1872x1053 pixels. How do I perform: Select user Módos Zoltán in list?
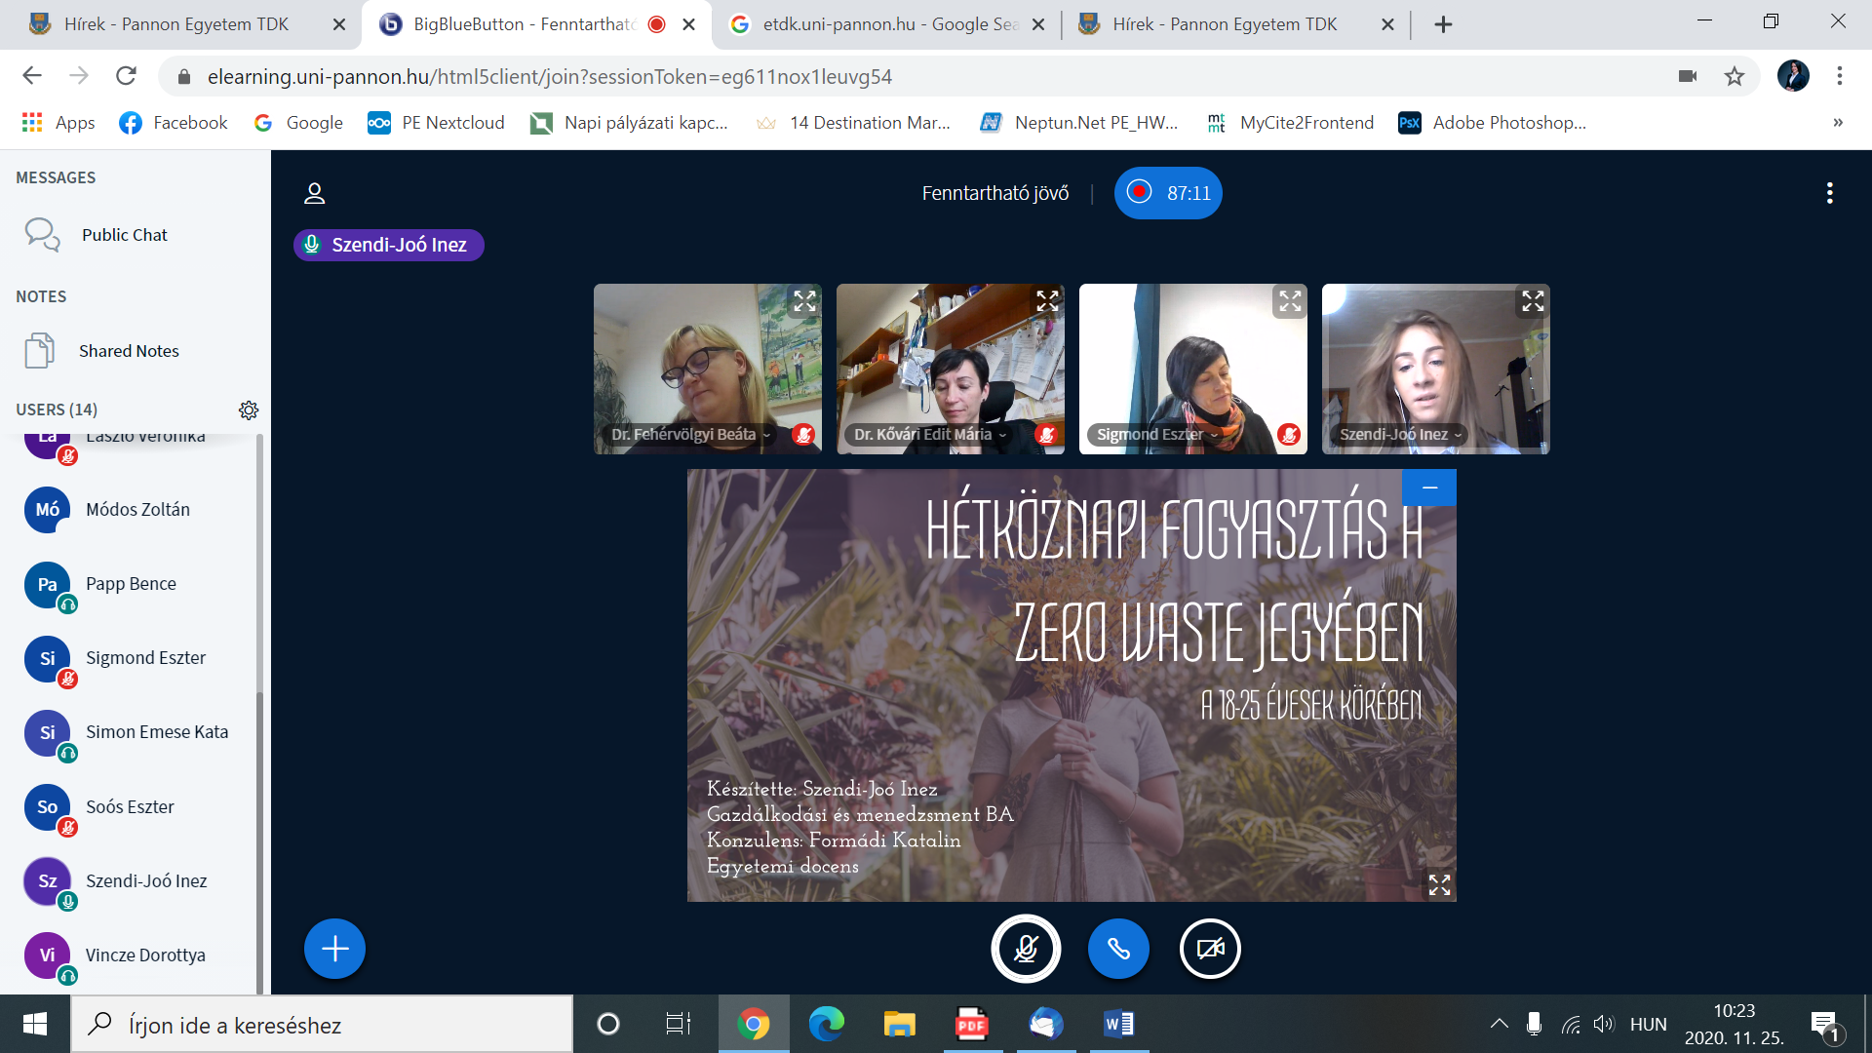[x=137, y=509]
